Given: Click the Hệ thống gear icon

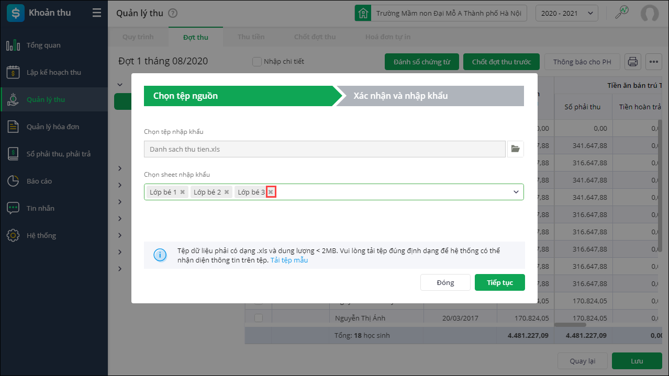Looking at the screenshot, I should pos(13,235).
